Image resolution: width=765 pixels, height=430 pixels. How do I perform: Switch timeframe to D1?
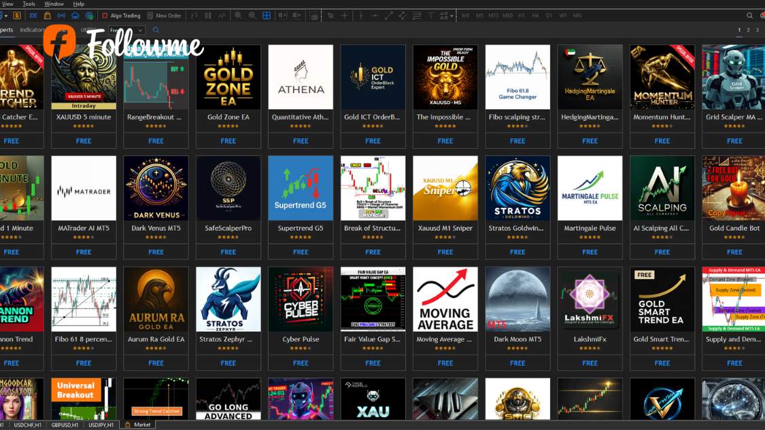[549, 16]
